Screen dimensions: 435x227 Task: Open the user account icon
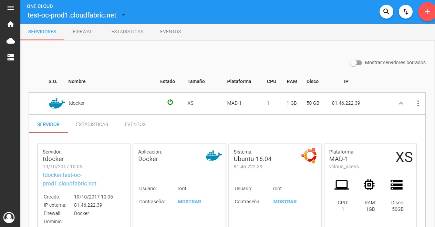coord(9,217)
